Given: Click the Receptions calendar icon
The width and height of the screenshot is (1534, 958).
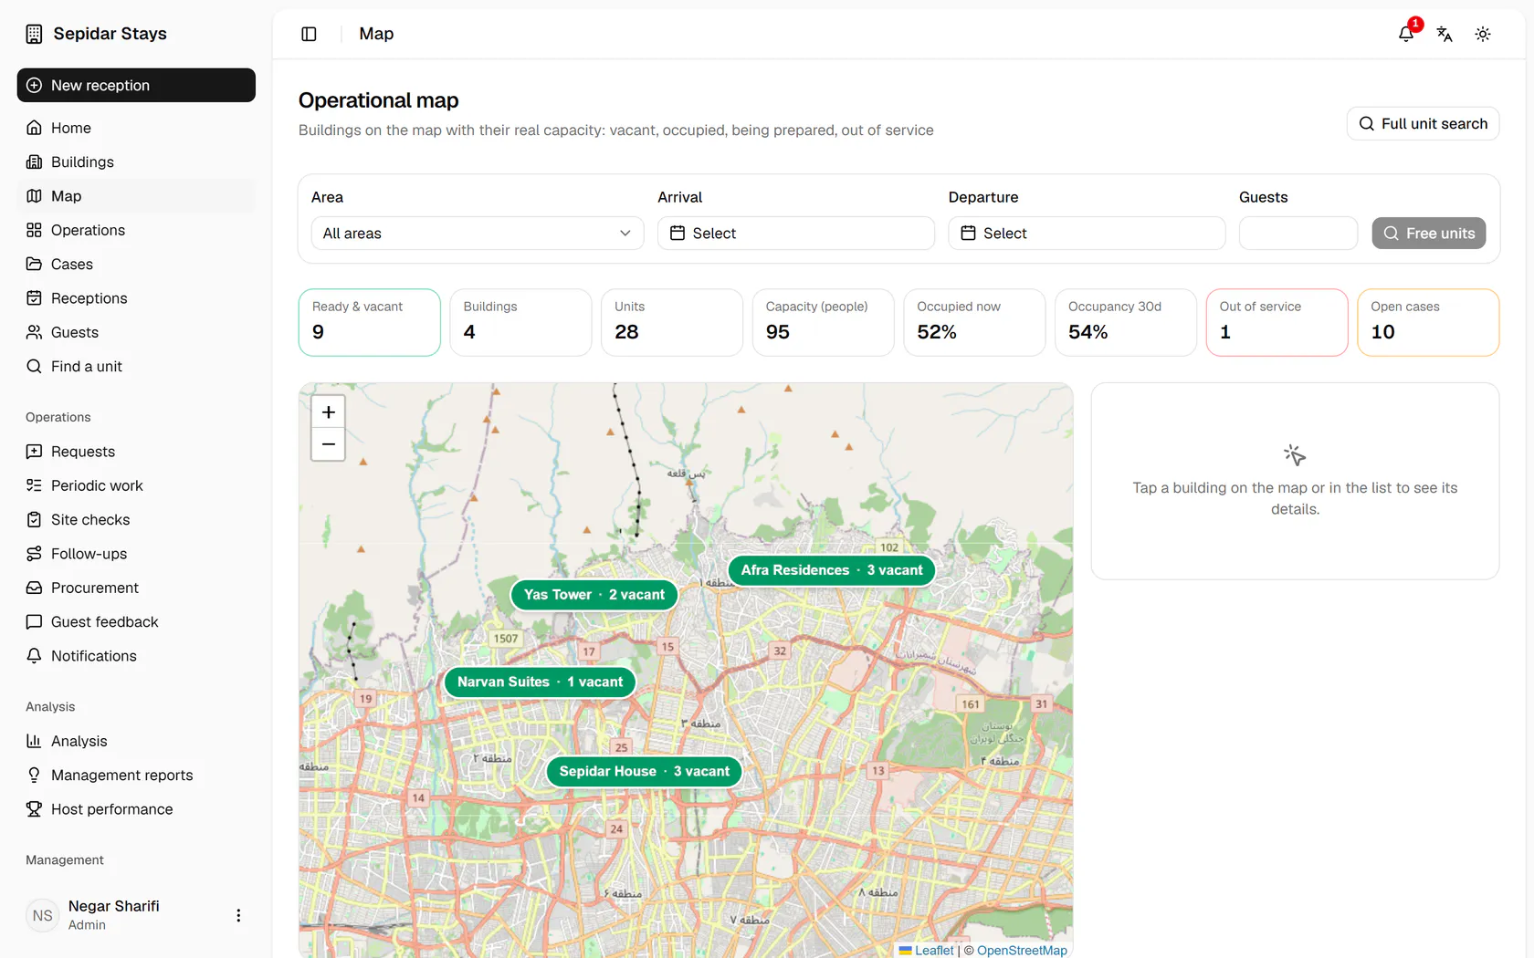Looking at the screenshot, I should (x=34, y=298).
